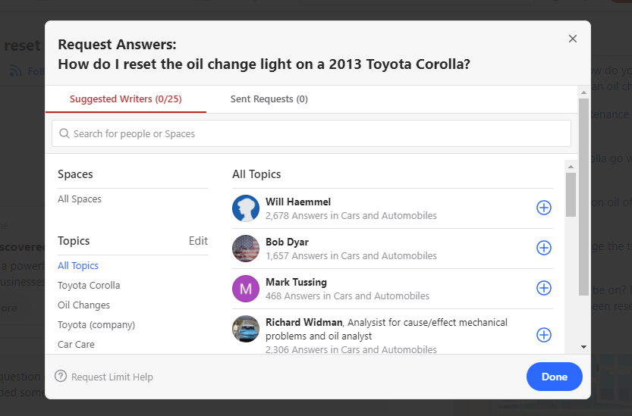
Task: Select Suggested Writers tab
Action: click(x=125, y=99)
